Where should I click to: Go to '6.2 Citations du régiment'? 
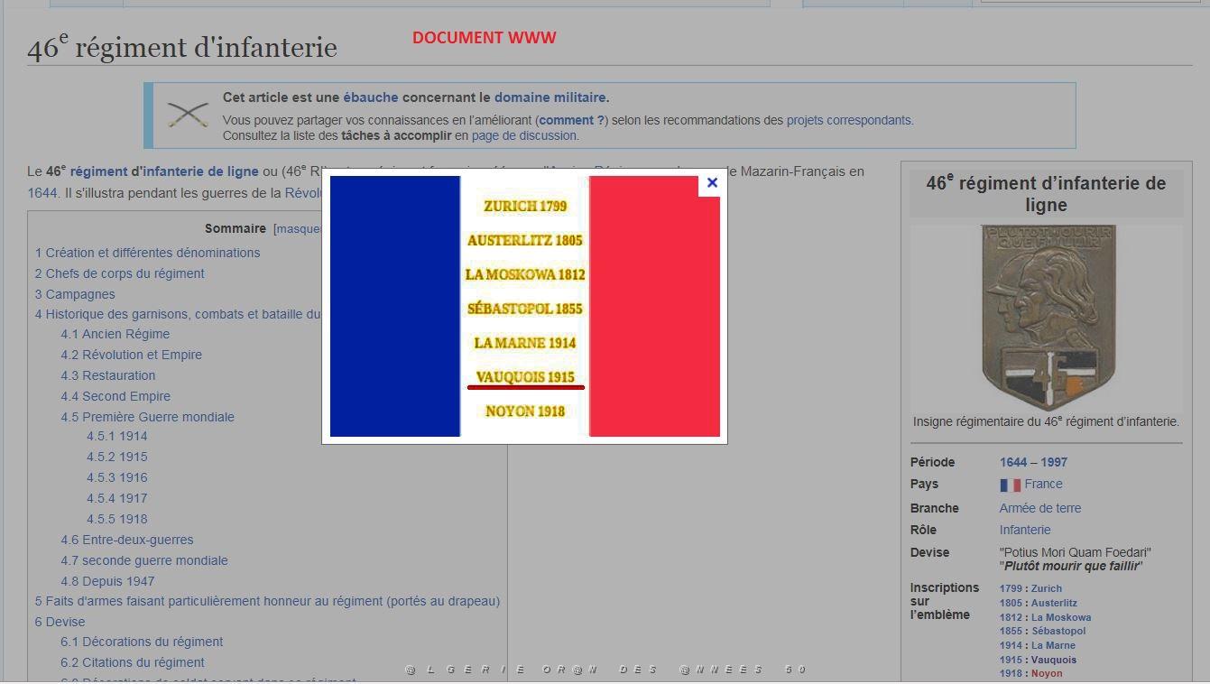[133, 662]
